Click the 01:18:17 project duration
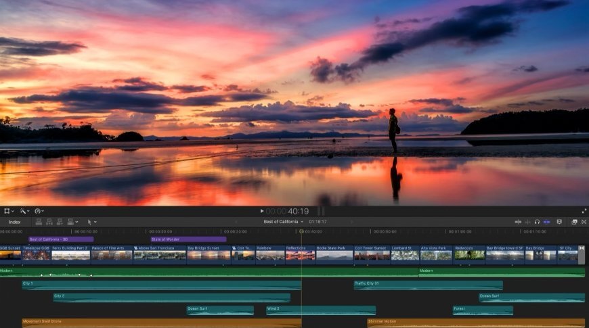This screenshot has width=589, height=328. pyautogui.click(x=318, y=222)
